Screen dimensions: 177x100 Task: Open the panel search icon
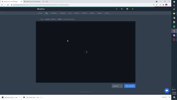tap(116, 9)
